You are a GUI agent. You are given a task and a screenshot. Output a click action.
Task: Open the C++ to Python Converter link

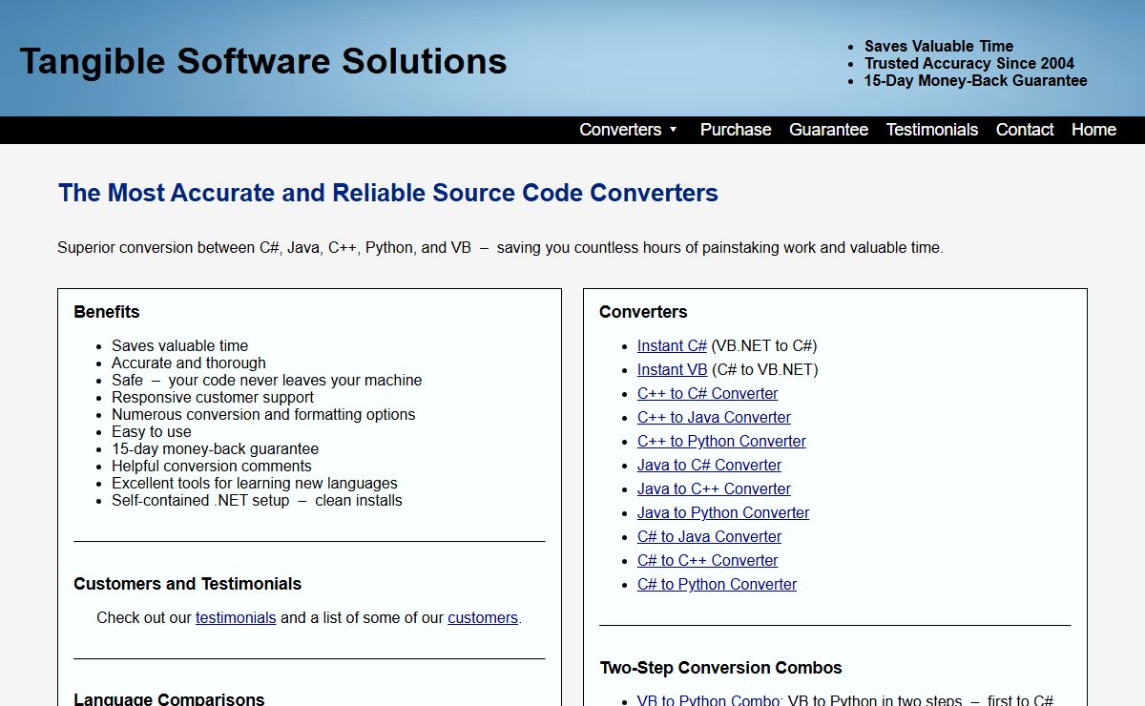click(x=721, y=441)
